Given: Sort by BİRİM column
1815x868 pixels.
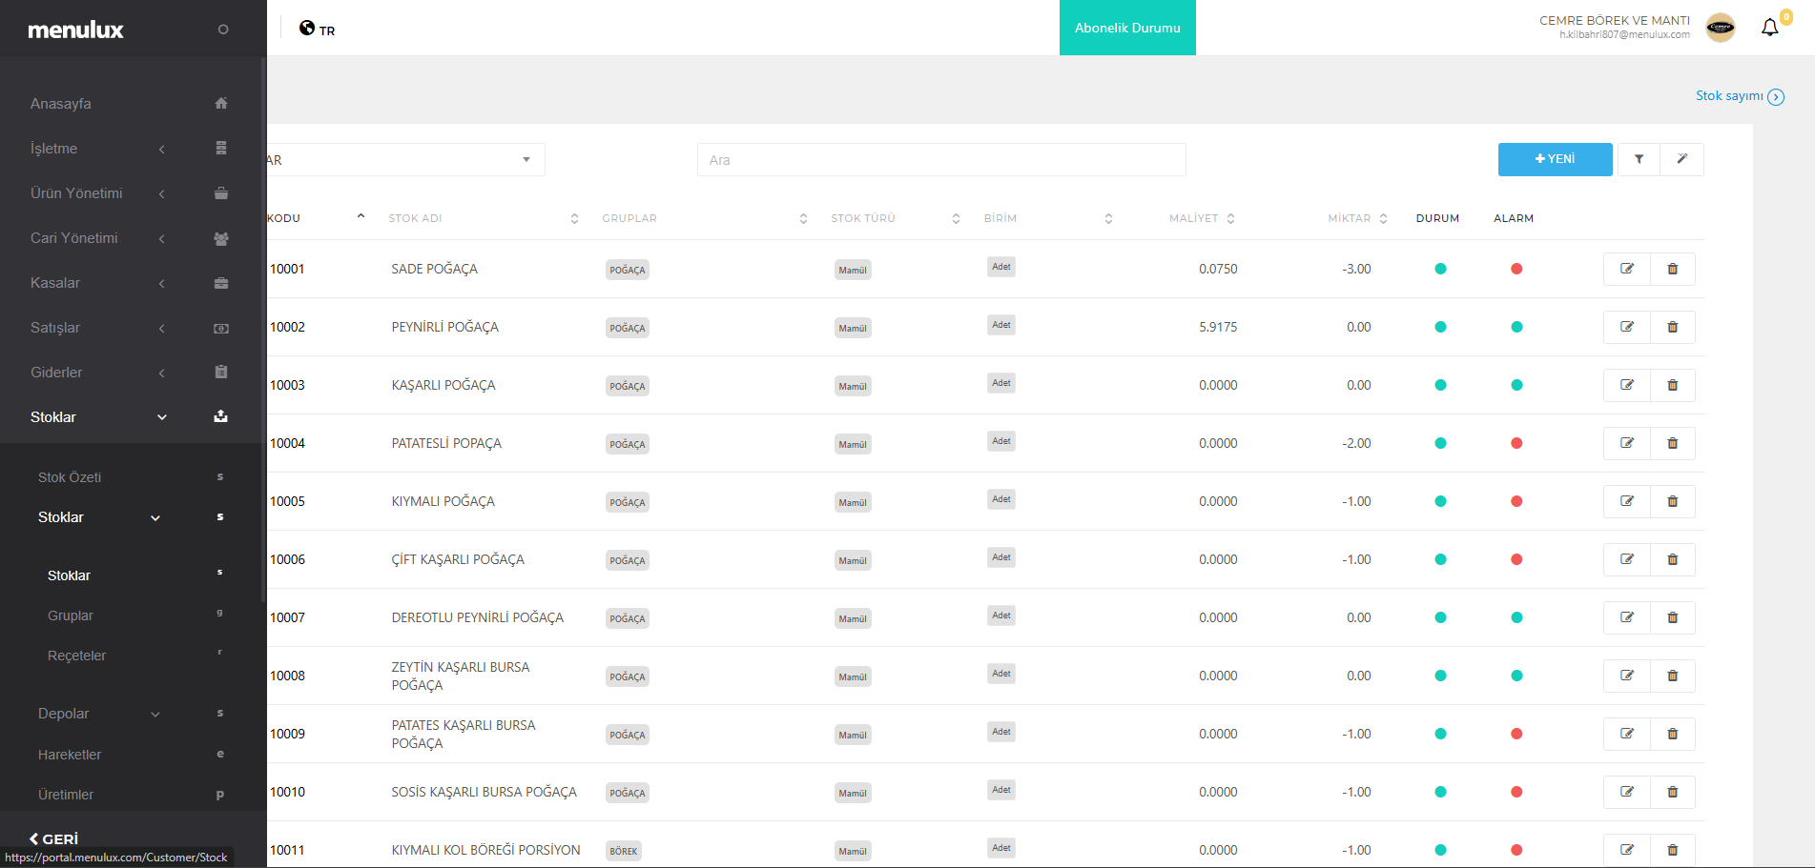Looking at the screenshot, I should click(1048, 218).
